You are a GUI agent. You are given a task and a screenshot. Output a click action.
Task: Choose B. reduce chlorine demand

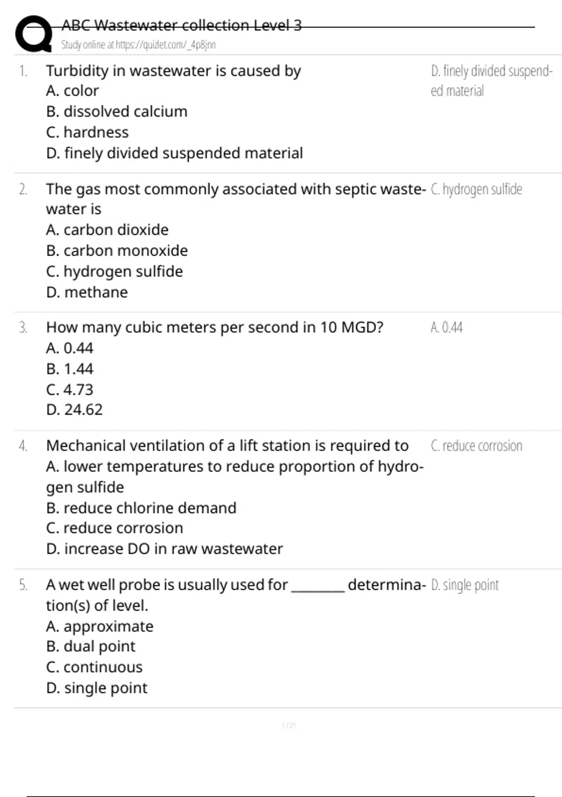[x=141, y=508]
